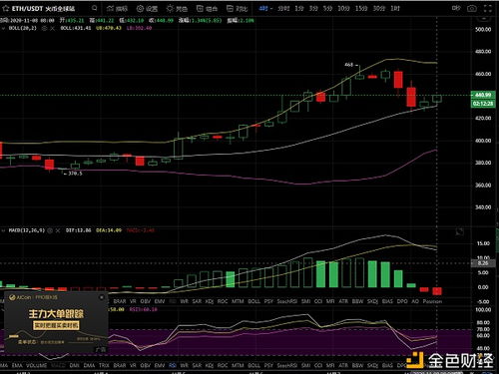Image resolution: width=499 pixels, height=374 pixels.
Task: Select MTM indicator in MACD tab row
Action: [238, 301]
